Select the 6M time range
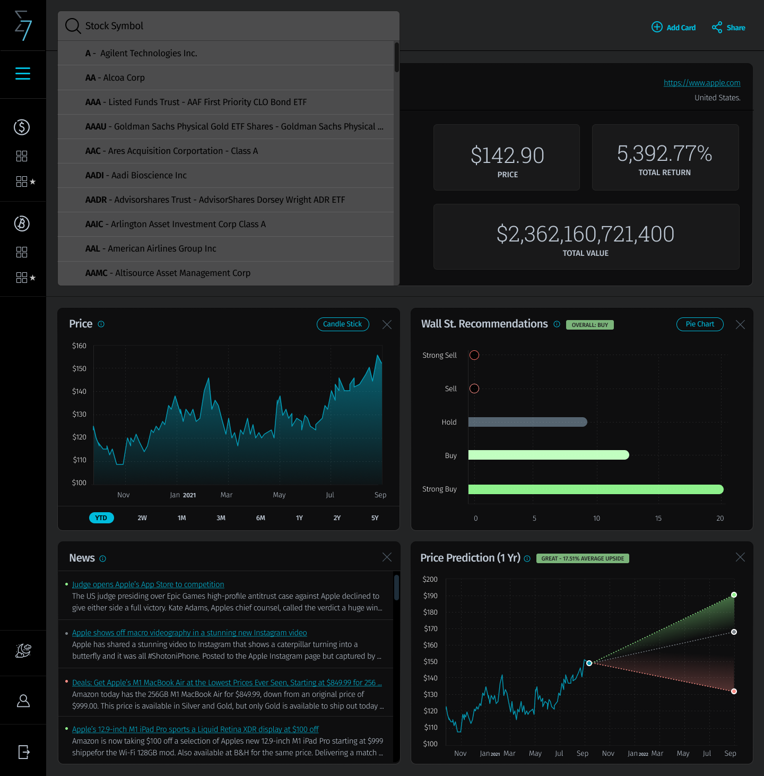Screen dimensions: 764x776 click(x=261, y=518)
